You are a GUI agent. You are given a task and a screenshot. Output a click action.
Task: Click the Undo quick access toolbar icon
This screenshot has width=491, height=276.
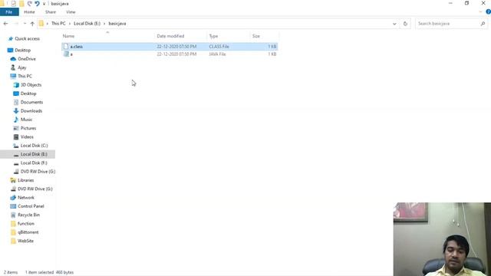(x=37, y=3)
